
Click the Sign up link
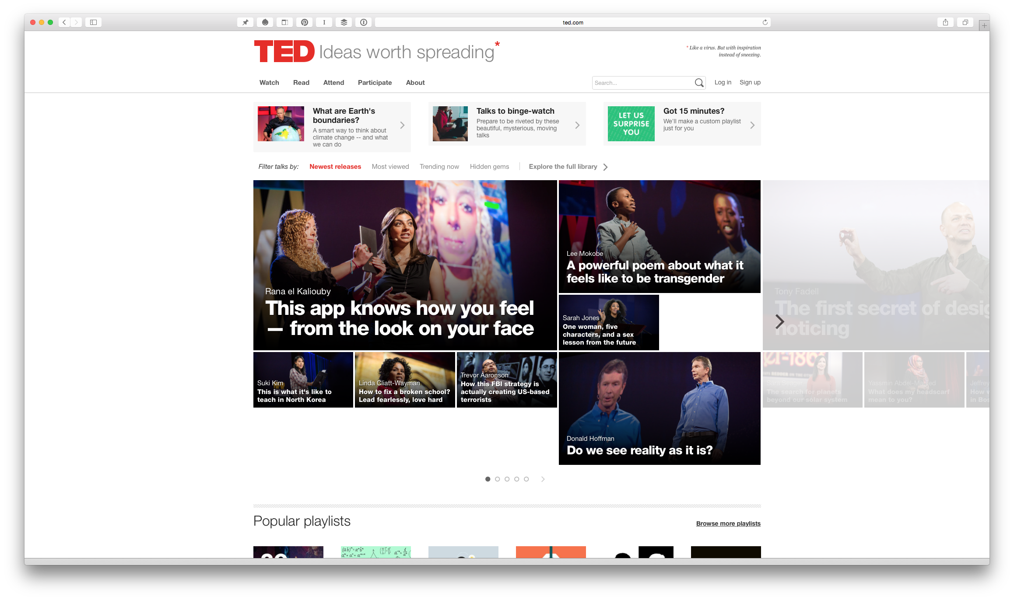coord(750,82)
